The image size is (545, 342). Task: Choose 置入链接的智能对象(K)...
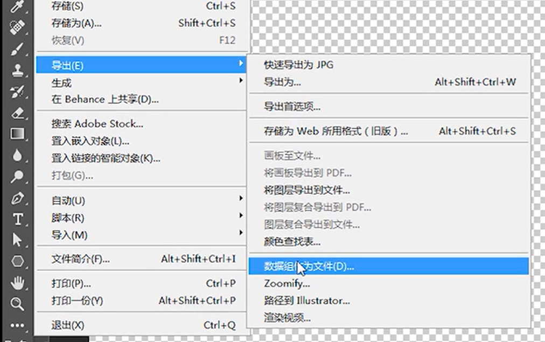(x=141, y=158)
